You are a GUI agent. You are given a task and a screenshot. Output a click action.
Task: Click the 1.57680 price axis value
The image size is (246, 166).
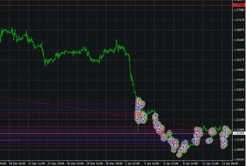tap(239, 10)
